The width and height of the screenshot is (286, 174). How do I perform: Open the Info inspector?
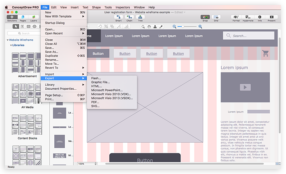[260, 17]
